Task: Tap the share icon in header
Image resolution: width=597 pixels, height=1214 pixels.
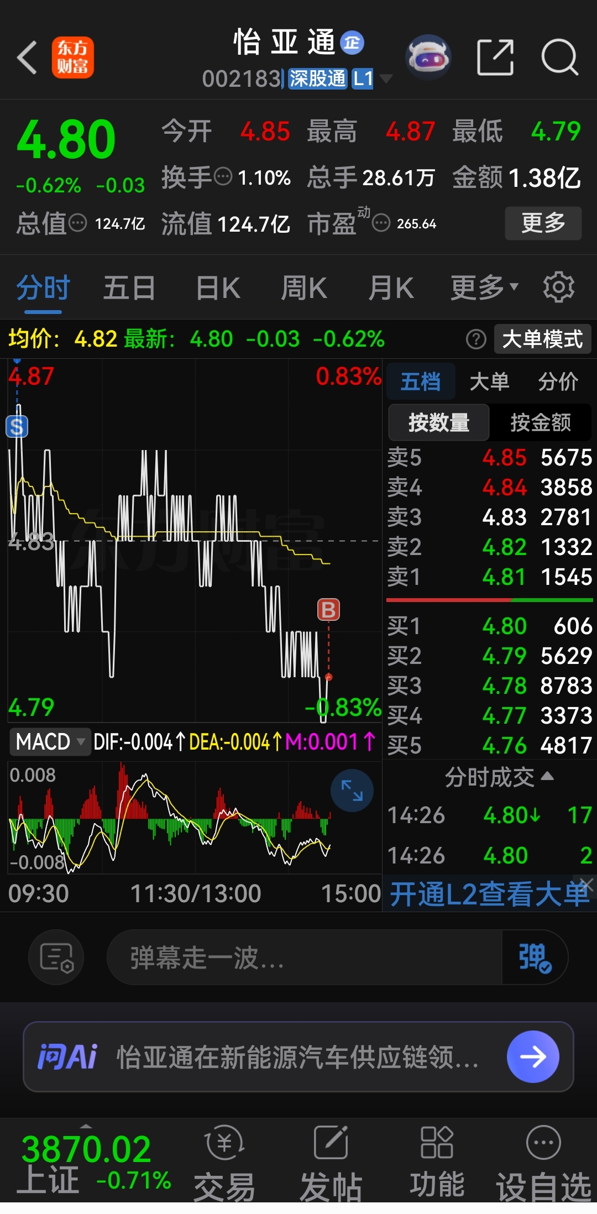Action: (495, 57)
